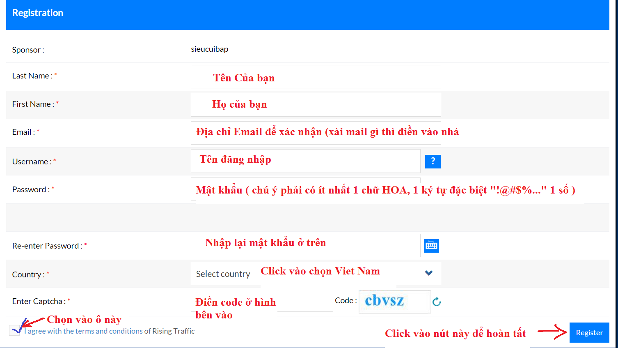Click into the Username input field
Viewport: 618px width, 348px height.
point(305,161)
